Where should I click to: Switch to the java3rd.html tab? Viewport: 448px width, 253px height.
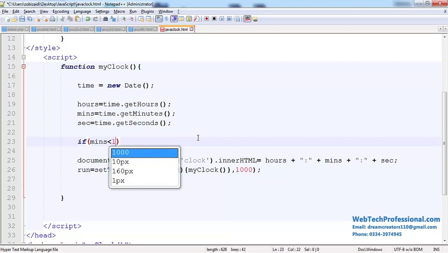[111, 29]
